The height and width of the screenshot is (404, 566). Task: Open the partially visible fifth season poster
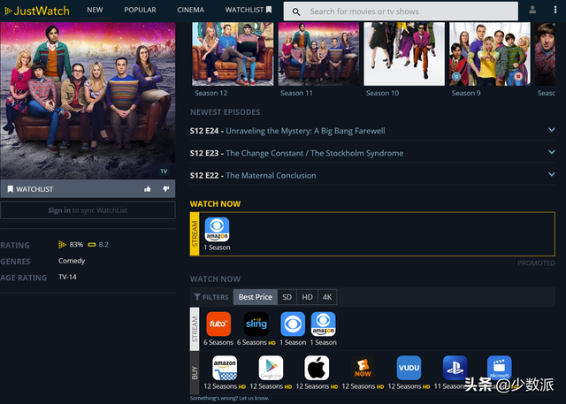tap(545, 54)
